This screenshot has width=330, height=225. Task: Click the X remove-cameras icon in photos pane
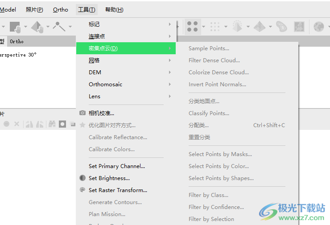coord(16,124)
